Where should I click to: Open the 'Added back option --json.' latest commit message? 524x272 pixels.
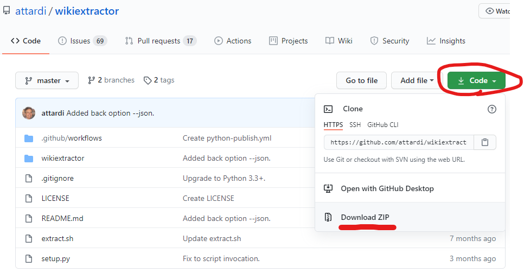tap(110, 113)
